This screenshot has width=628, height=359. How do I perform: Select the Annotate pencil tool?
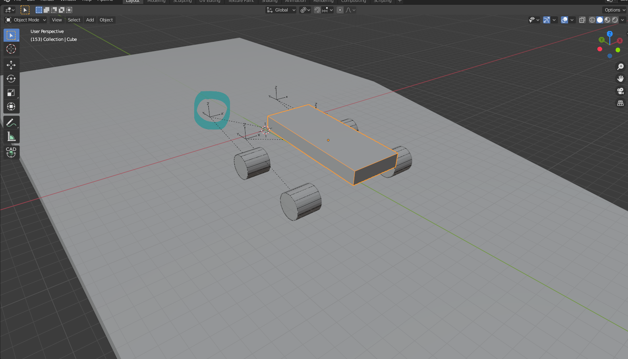click(x=11, y=123)
